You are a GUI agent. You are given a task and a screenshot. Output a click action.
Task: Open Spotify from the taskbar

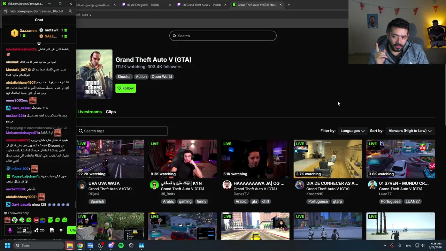pos(121,245)
